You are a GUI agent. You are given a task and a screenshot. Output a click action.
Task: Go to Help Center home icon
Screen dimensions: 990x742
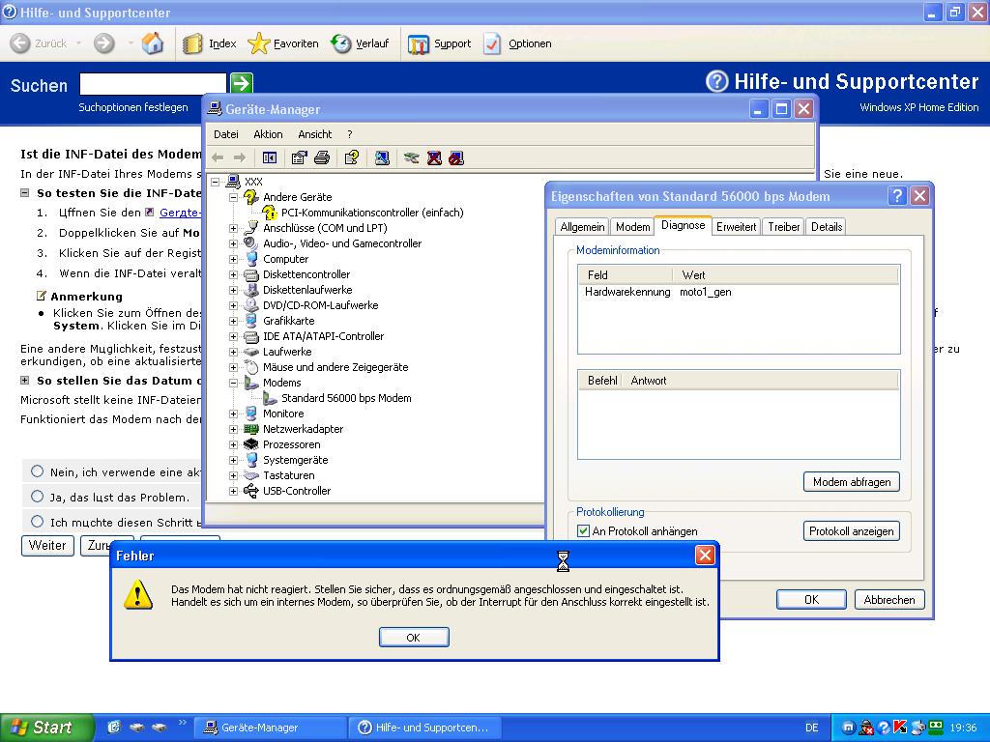tap(152, 43)
